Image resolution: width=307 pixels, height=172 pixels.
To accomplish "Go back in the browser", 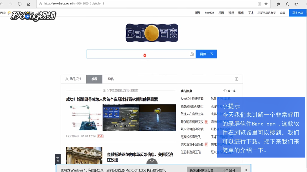I will 2,4.
